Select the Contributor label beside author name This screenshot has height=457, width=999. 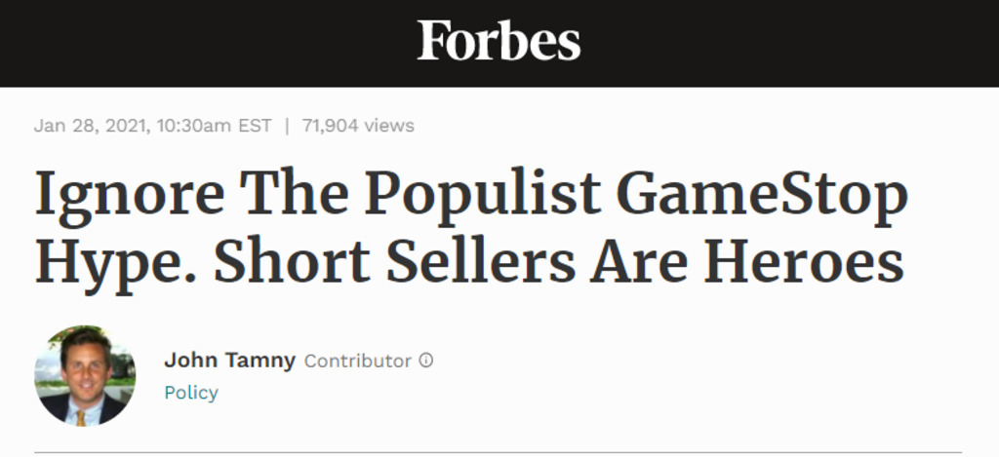(x=357, y=361)
